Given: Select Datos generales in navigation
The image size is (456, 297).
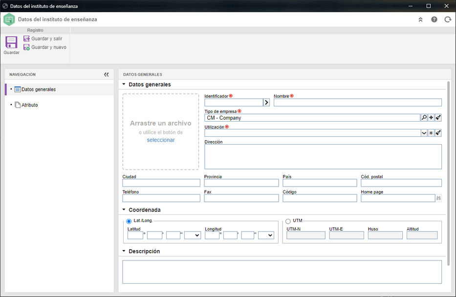Looking at the screenshot, I should 59,89.
